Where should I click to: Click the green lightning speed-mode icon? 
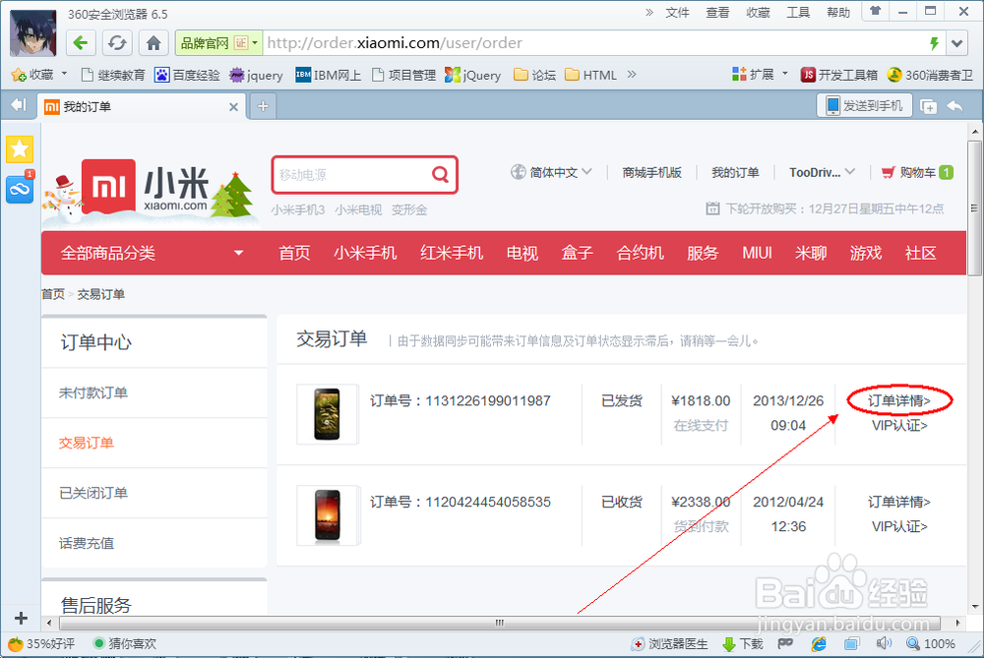pos(934,43)
